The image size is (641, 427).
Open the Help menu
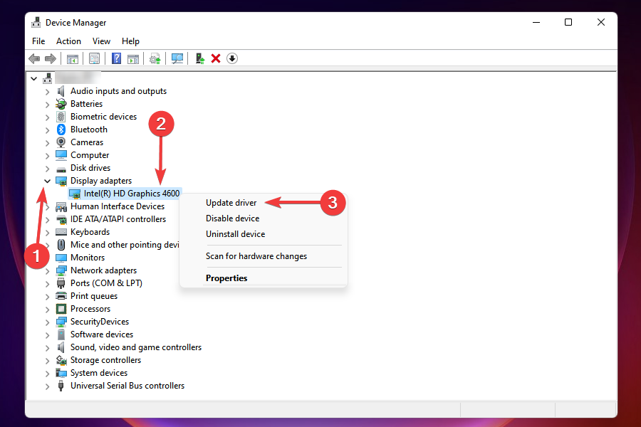(x=130, y=41)
